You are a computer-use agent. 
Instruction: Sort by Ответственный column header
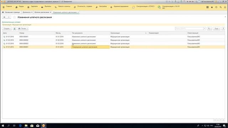click(193, 33)
